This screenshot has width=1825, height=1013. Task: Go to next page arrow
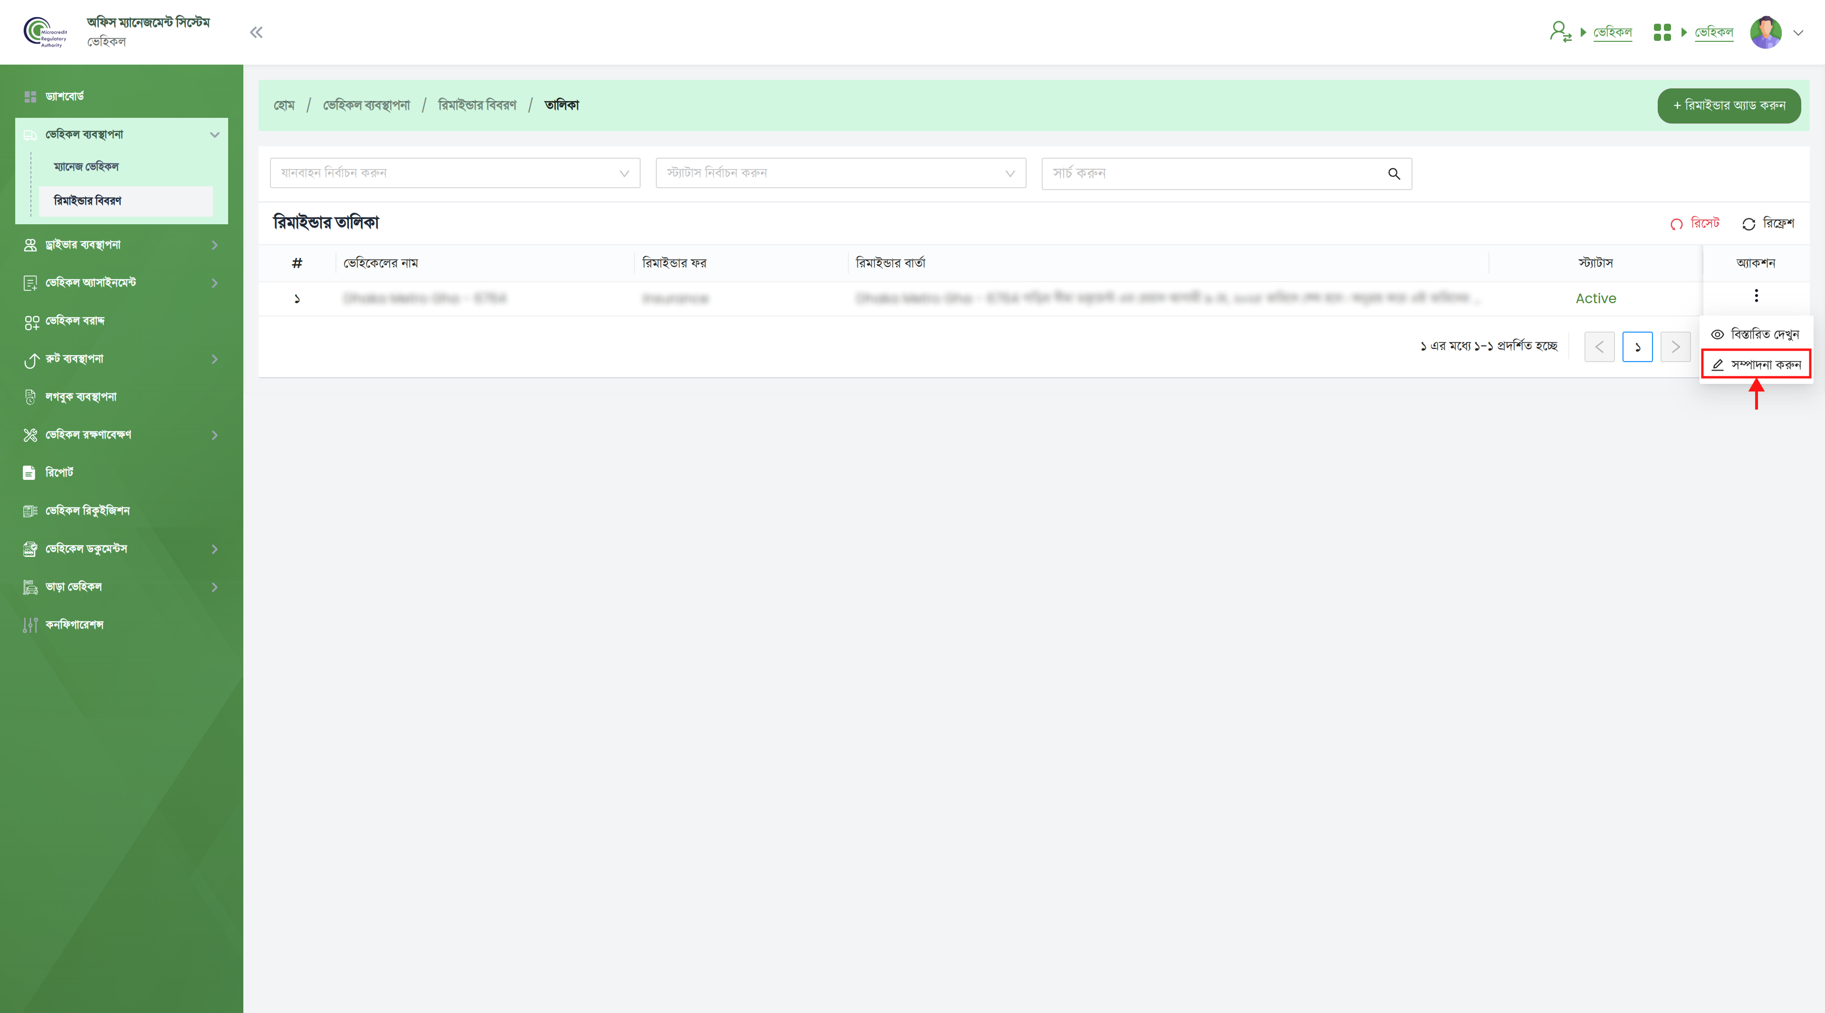pyautogui.click(x=1675, y=347)
